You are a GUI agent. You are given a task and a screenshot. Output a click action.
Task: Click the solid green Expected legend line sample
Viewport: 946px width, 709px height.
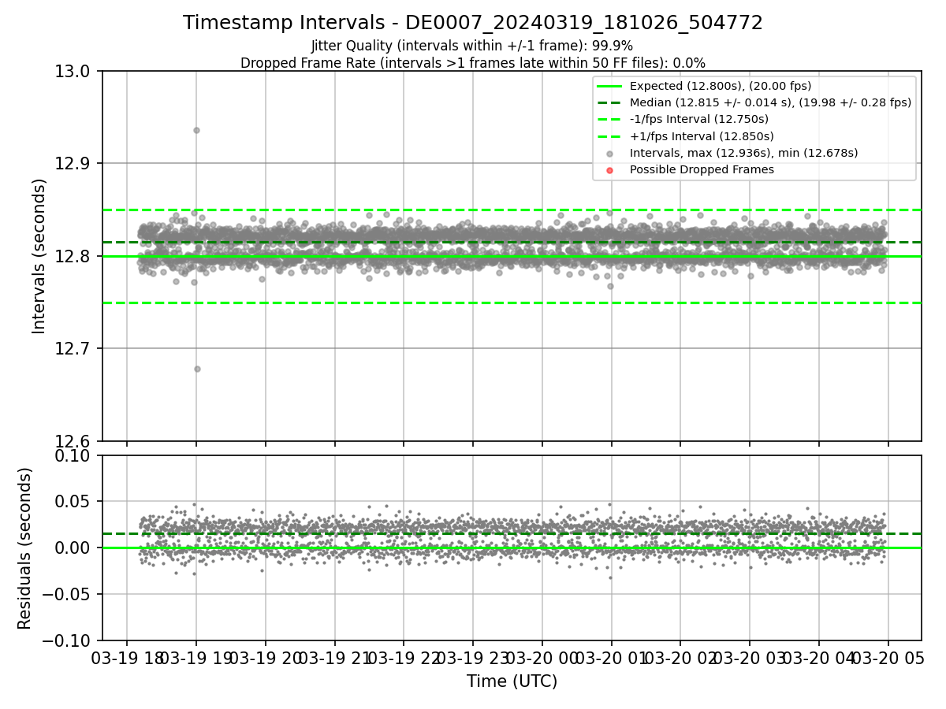coord(609,86)
